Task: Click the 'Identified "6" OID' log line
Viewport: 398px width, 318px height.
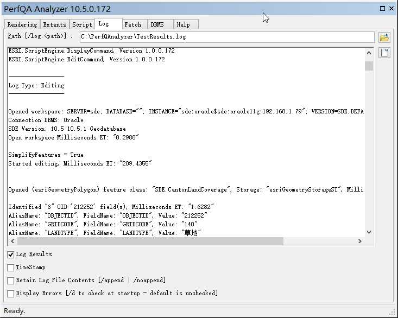Action: click(111, 207)
